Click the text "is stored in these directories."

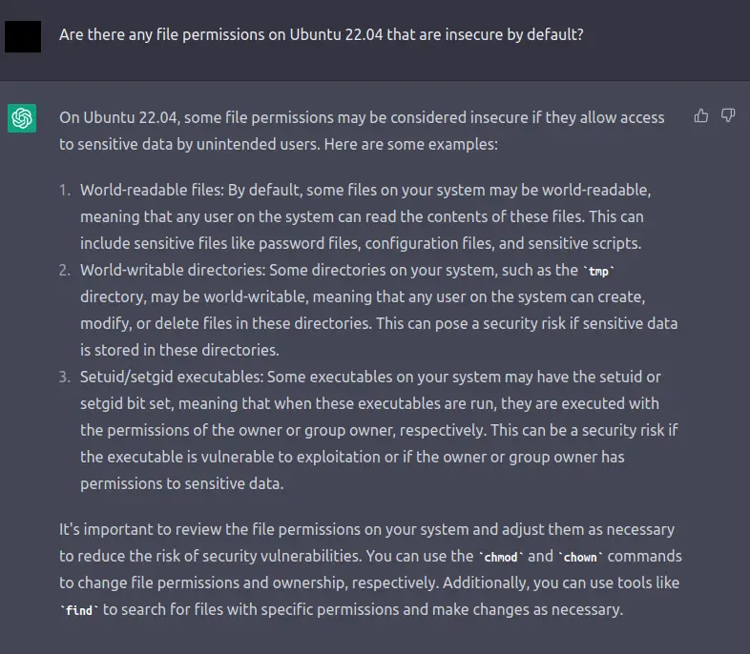(x=179, y=350)
